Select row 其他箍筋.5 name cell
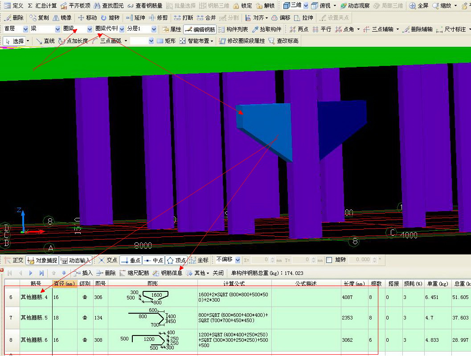 (36, 318)
